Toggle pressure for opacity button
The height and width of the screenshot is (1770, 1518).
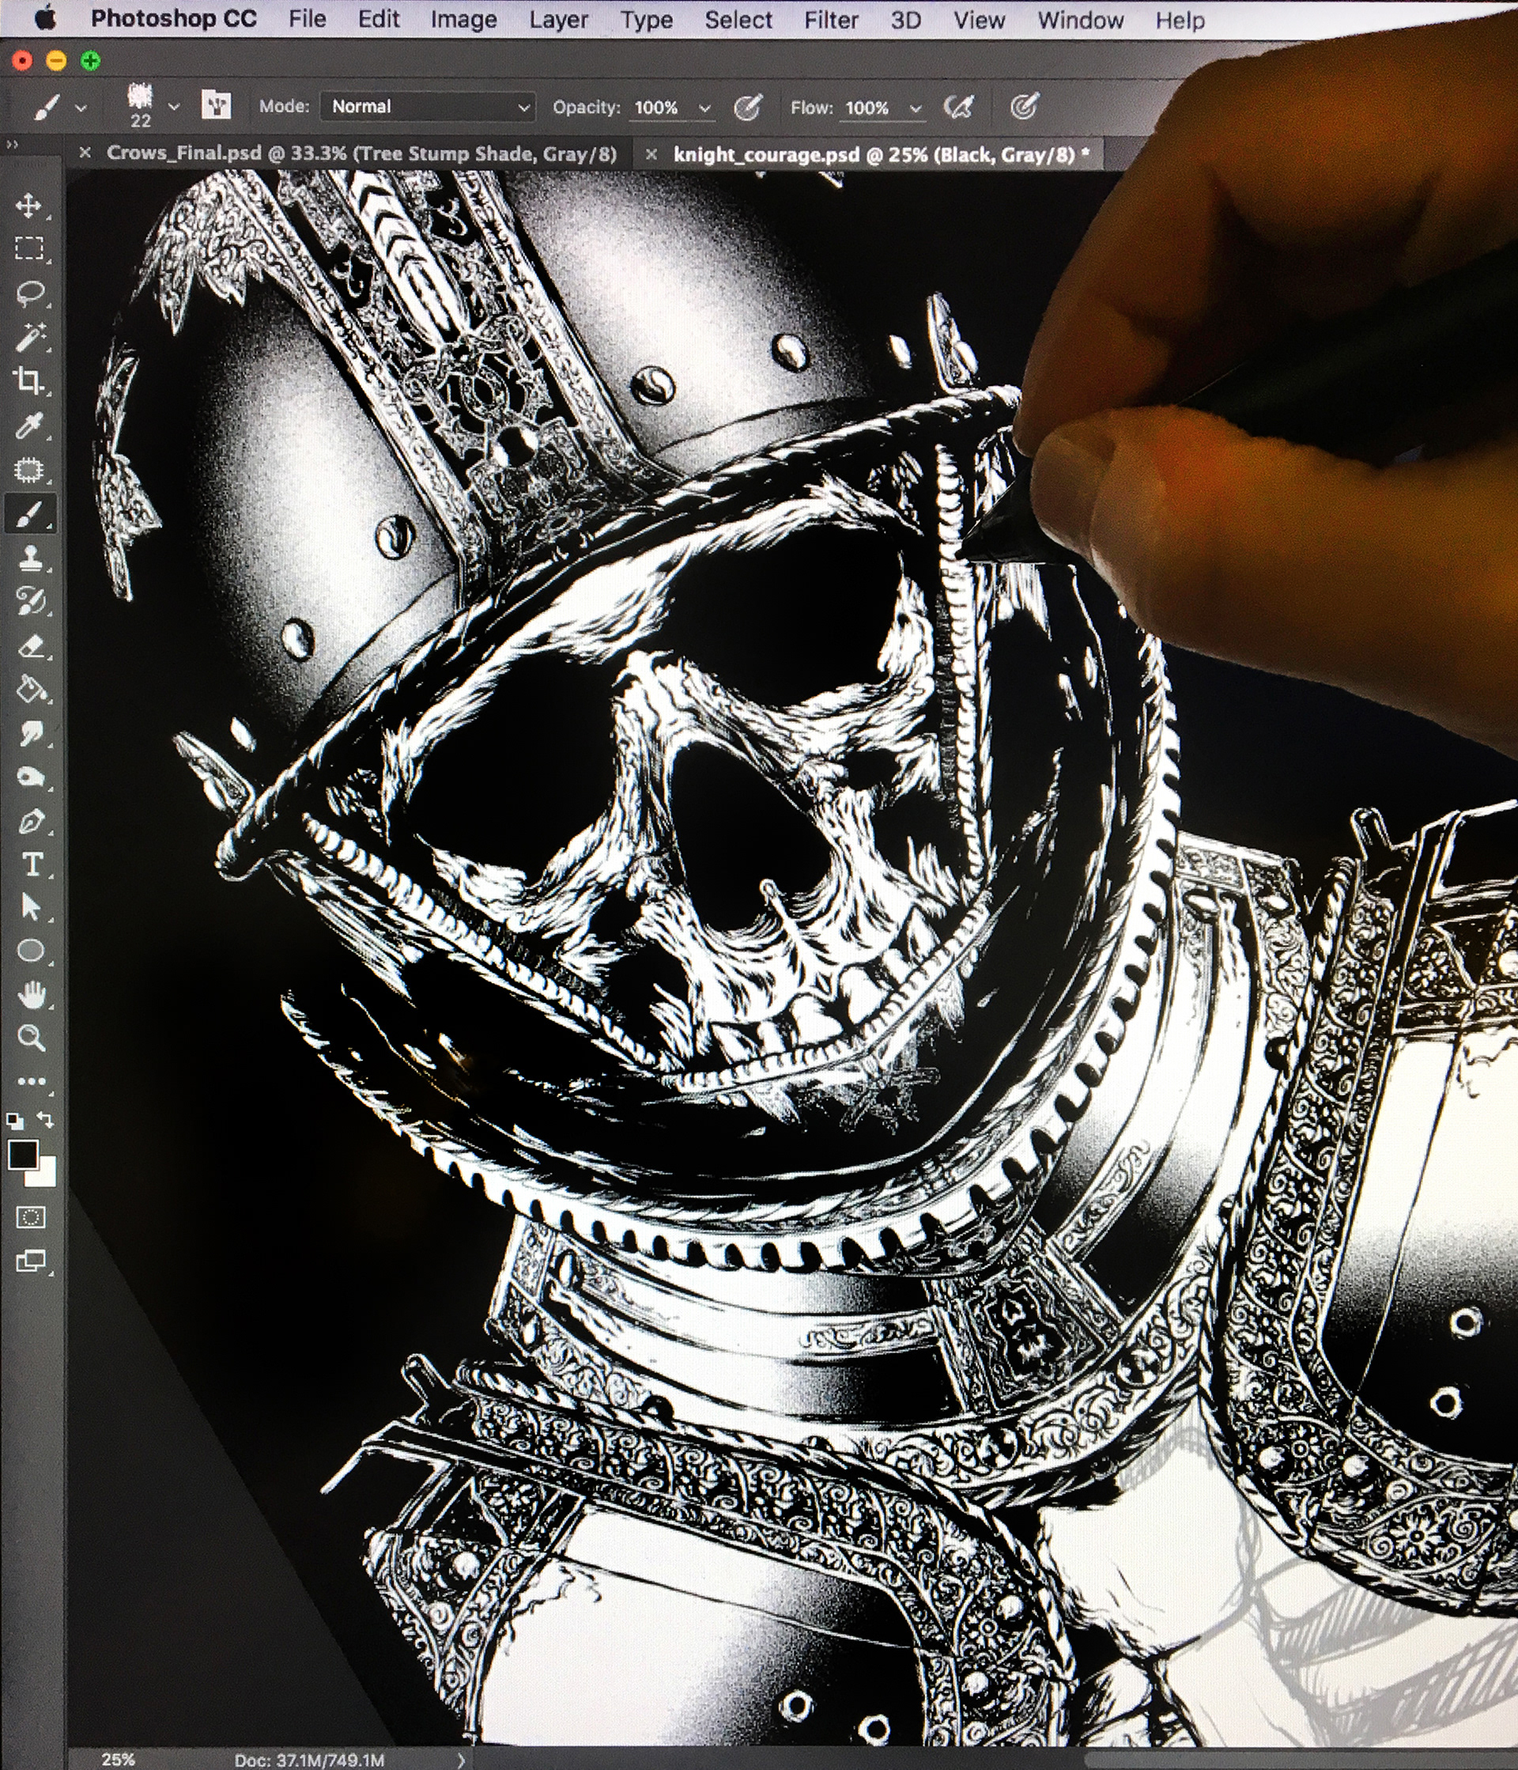coord(747,108)
